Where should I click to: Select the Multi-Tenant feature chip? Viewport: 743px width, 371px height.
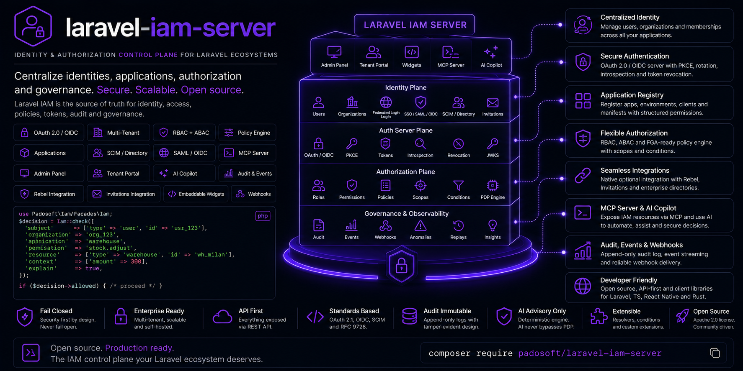119,133
